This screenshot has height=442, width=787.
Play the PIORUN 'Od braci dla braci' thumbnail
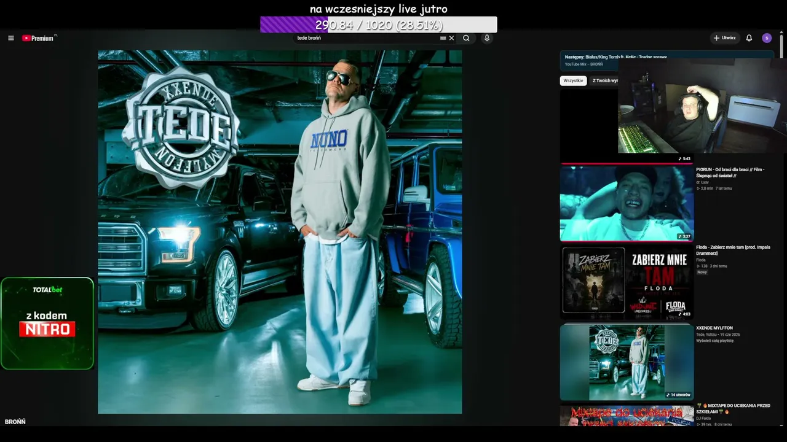click(627, 203)
